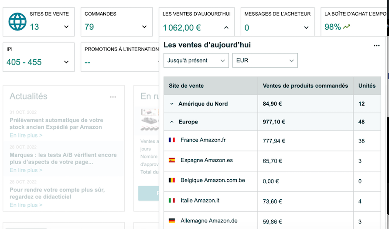Click Ventes de produits commandés column header
Image resolution: width=389 pixels, height=229 pixels.
[305, 86]
